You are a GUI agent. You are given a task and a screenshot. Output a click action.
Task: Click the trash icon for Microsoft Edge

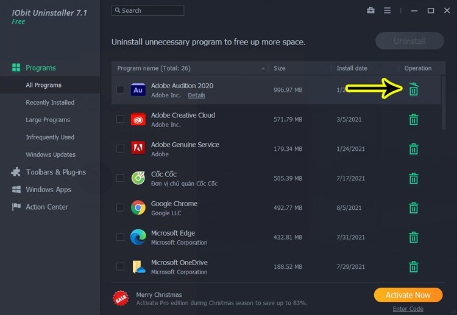click(x=414, y=237)
